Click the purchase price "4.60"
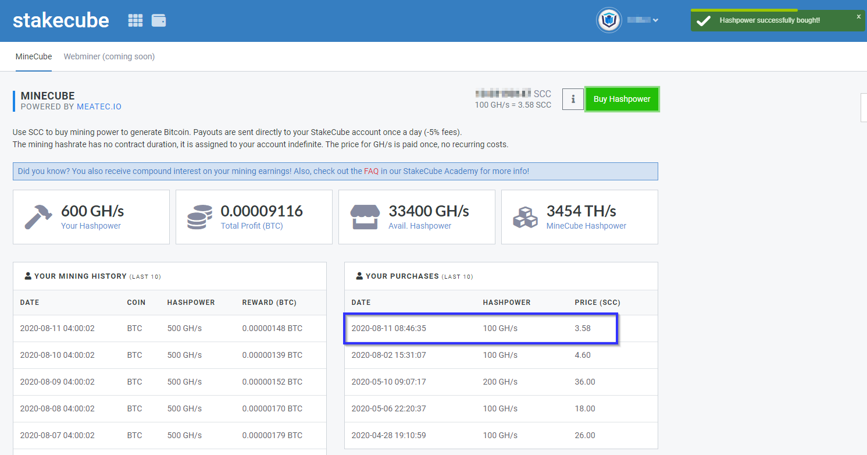 click(x=583, y=356)
